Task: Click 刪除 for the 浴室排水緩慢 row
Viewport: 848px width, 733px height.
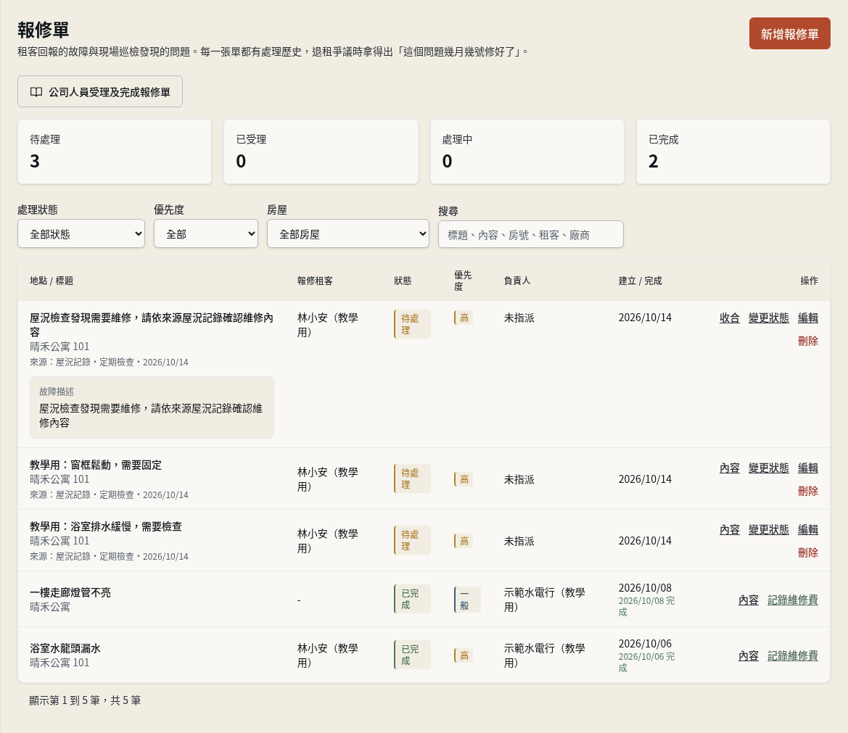Action: 808,552
